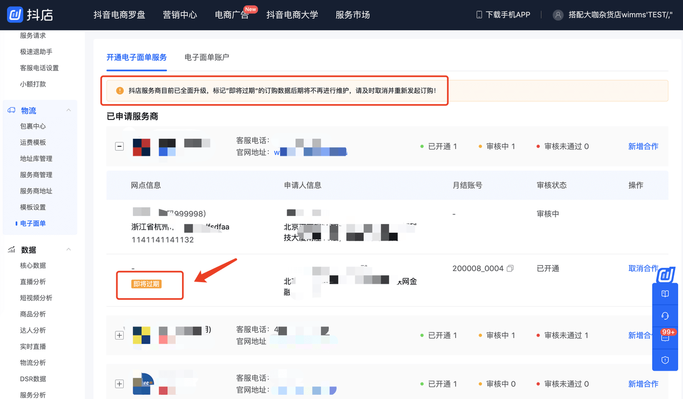Click the 抖店 logo icon
683x399 pixels.
[14, 14]
